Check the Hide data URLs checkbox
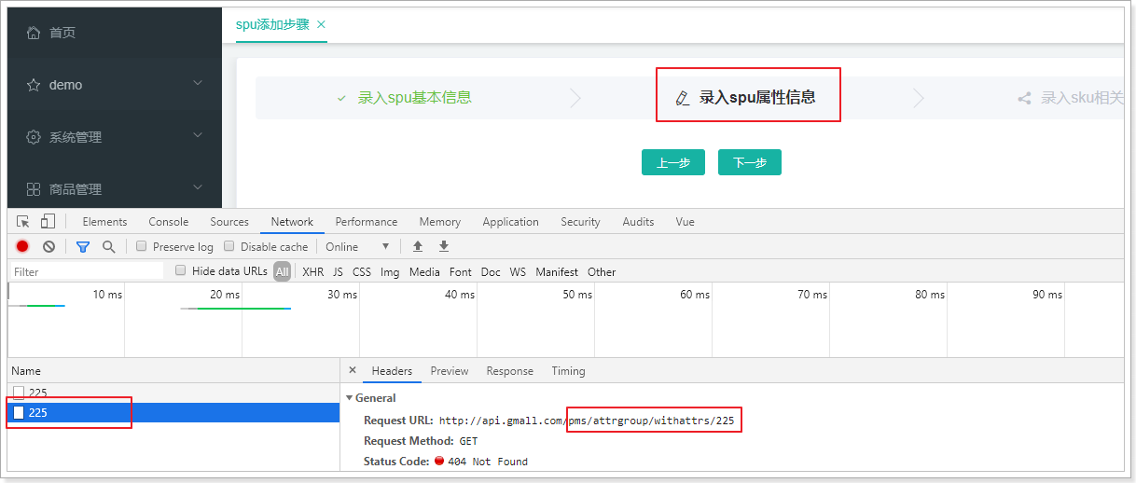This screenshot has height=483, width=1136. [x=181, y=271]
